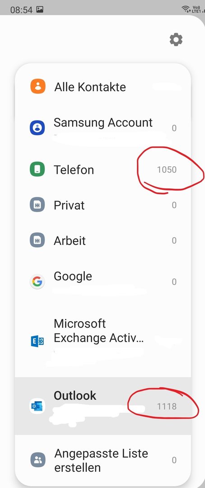Tap the green Telefon icon
This screenshot has height=488, width=205.
coord(37,169)
